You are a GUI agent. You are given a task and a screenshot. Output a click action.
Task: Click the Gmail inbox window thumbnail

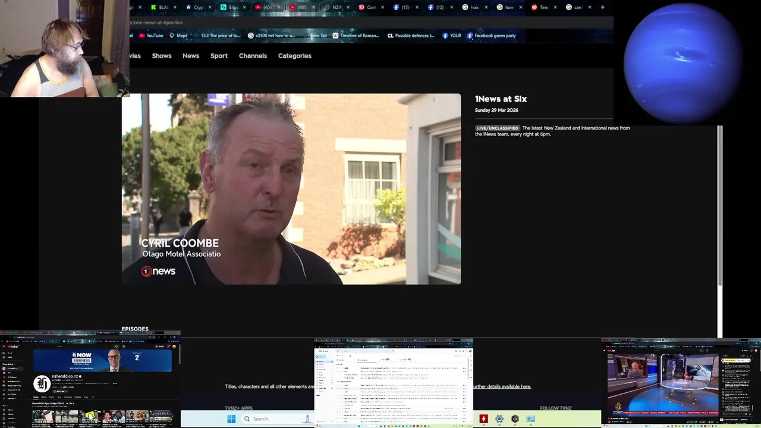[x=394, y=383]
